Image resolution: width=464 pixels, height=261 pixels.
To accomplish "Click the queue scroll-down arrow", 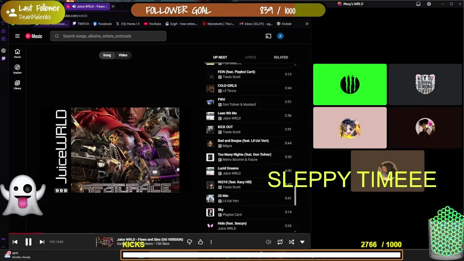I will coord(295,231).
